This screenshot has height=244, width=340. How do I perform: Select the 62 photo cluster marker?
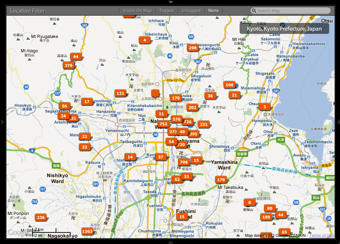(177, 179)
